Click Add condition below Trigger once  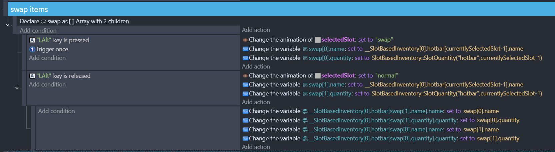click(47, 58)
